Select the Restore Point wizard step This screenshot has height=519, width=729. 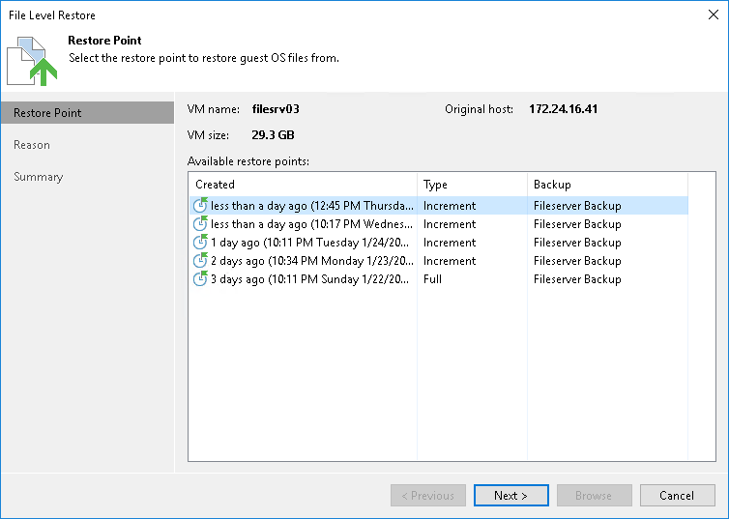click(x=87, y=113)
